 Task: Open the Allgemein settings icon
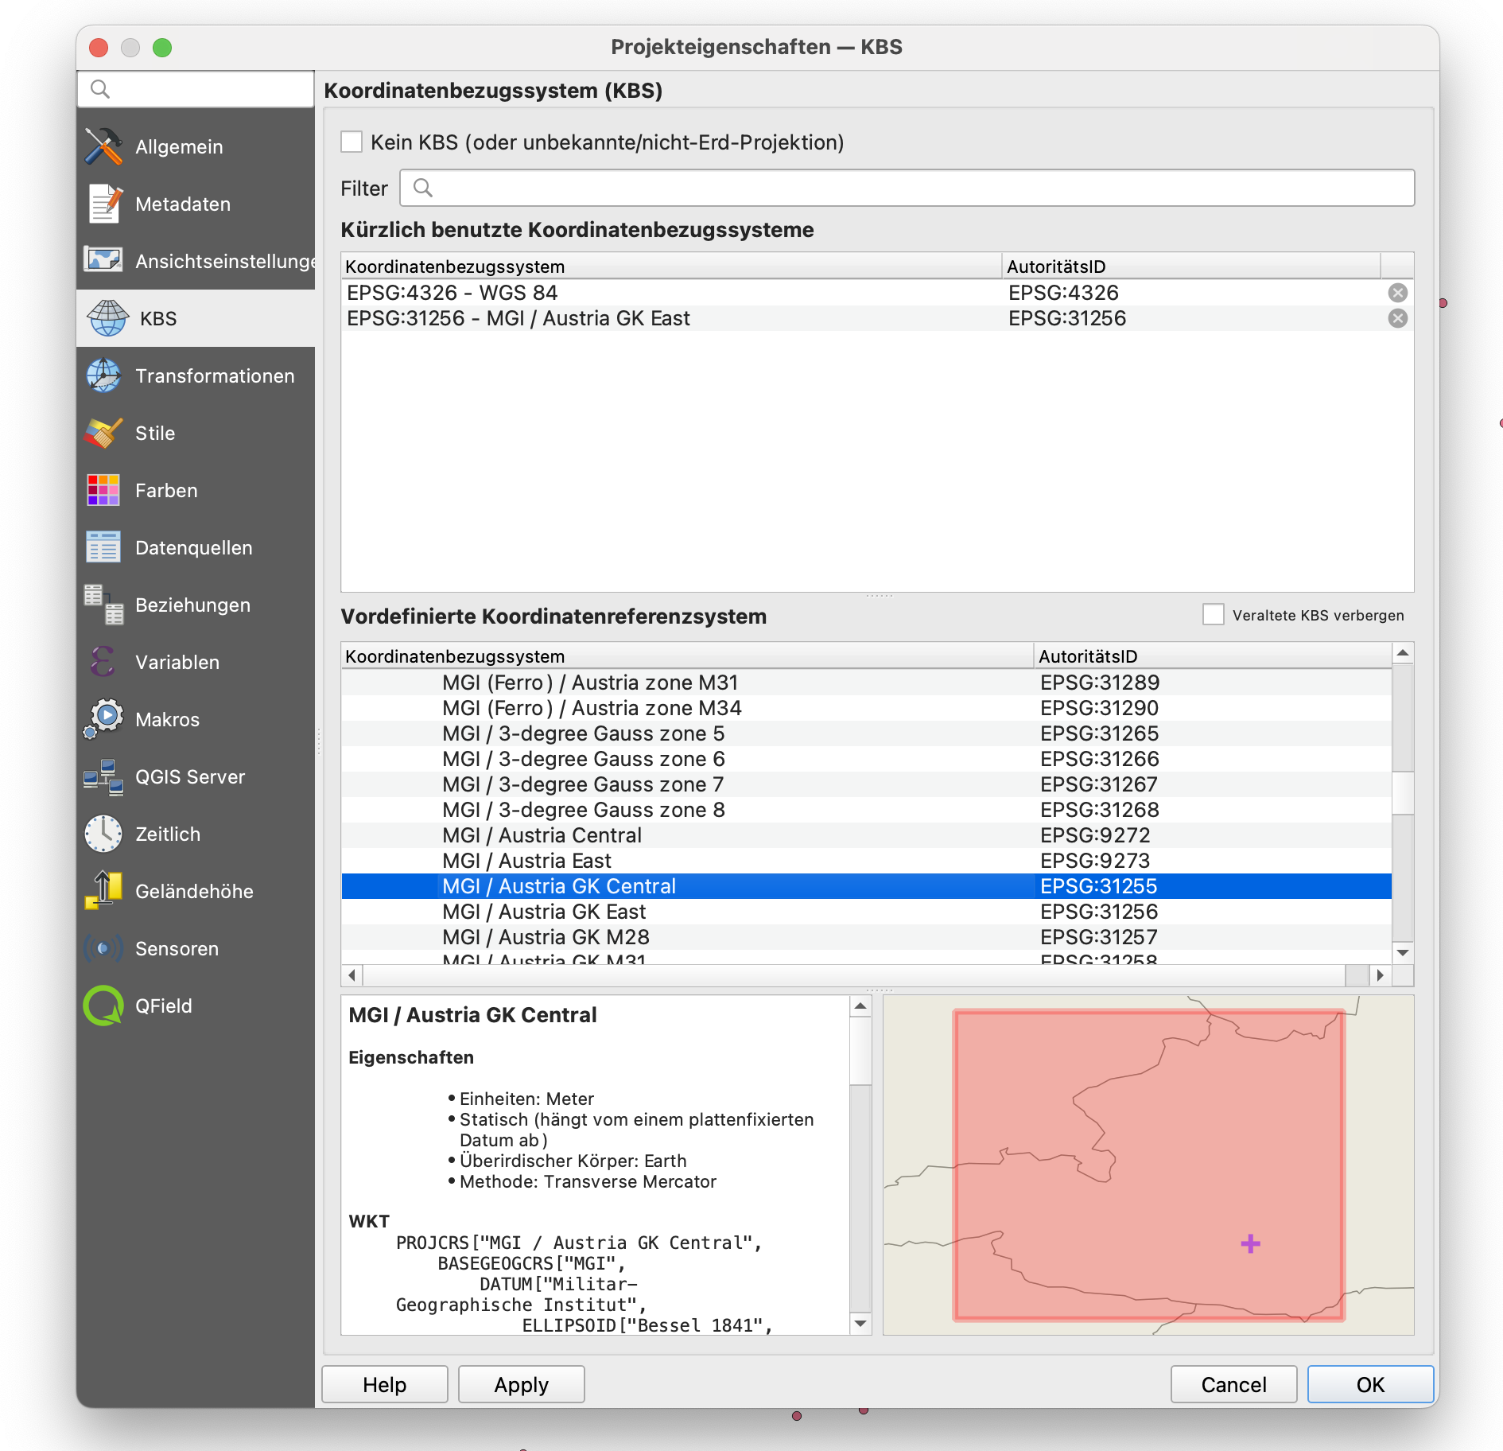point(104,146)
